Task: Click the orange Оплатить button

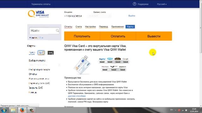Action: coord(118,36)
